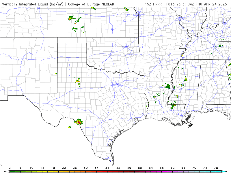
Task: Click the colorbar label "66"
Action: coord(183,168)
